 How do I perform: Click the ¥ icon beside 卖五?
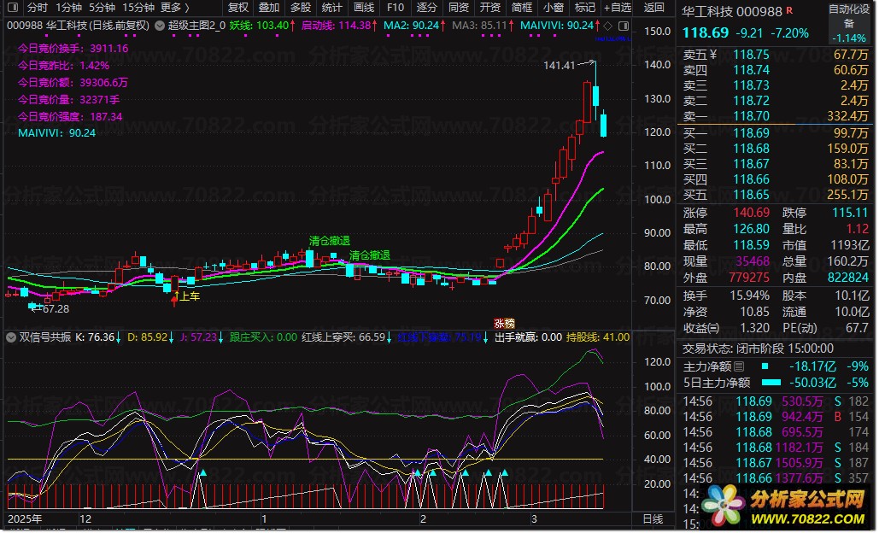[x=713, y=55]
